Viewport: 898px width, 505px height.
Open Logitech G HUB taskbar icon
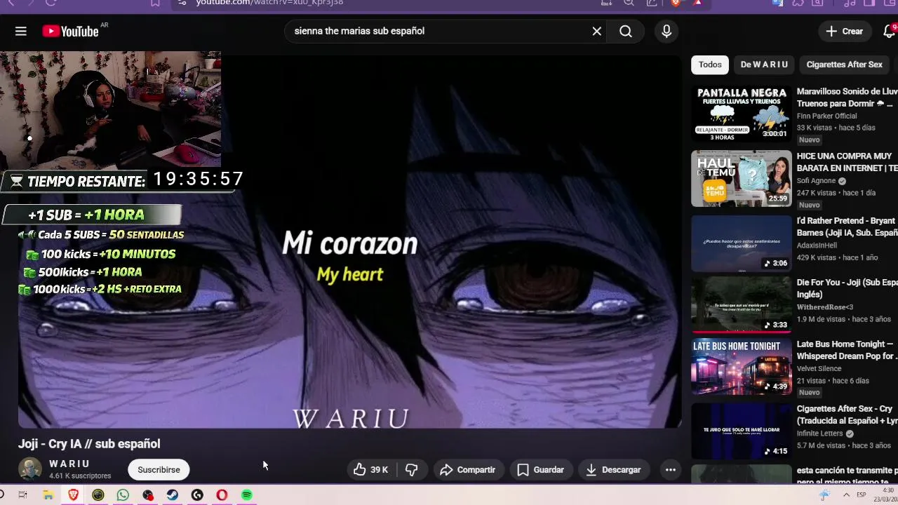click(197, 495)
